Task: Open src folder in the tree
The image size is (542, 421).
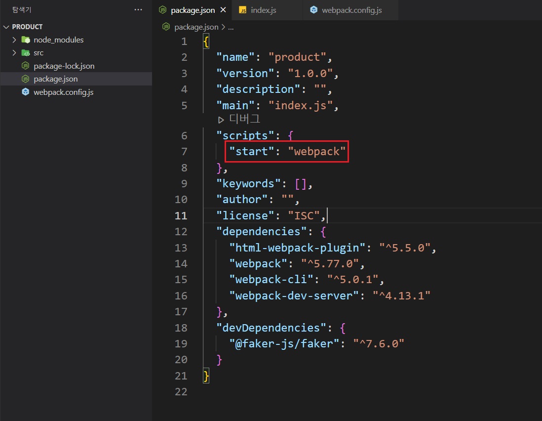Action: (76, 52)
